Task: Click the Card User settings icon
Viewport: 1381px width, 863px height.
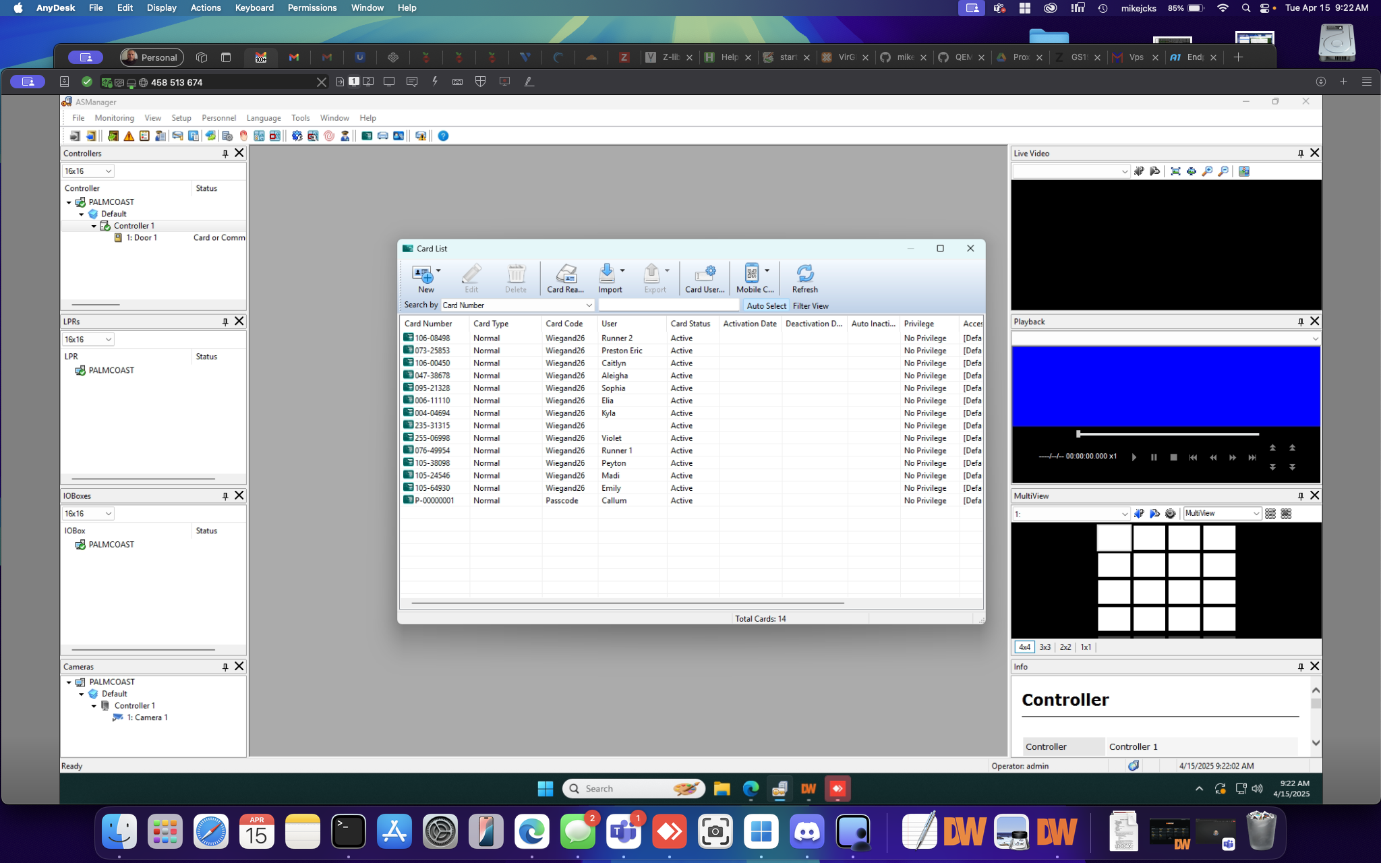Action: tap(705, 274)
